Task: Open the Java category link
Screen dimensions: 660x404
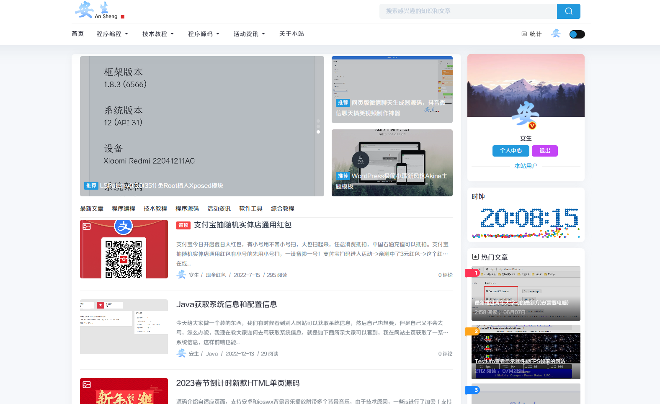Action: click(x=212, y=354)
